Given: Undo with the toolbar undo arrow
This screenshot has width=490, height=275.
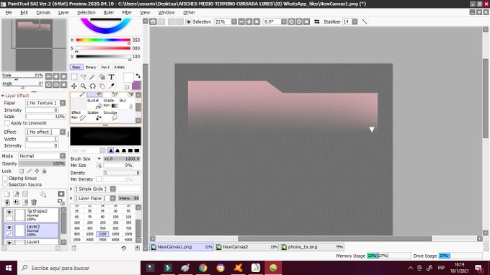Looking at the screenshot, I should click(x=153, y=22).
